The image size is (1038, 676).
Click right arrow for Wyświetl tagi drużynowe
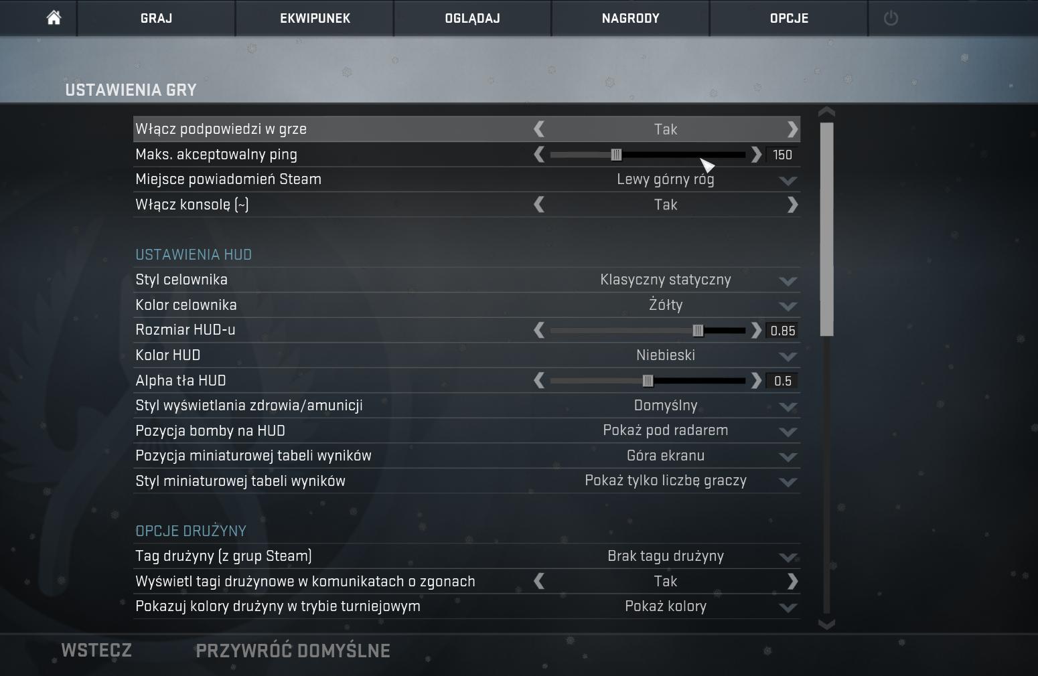[792, 582]
